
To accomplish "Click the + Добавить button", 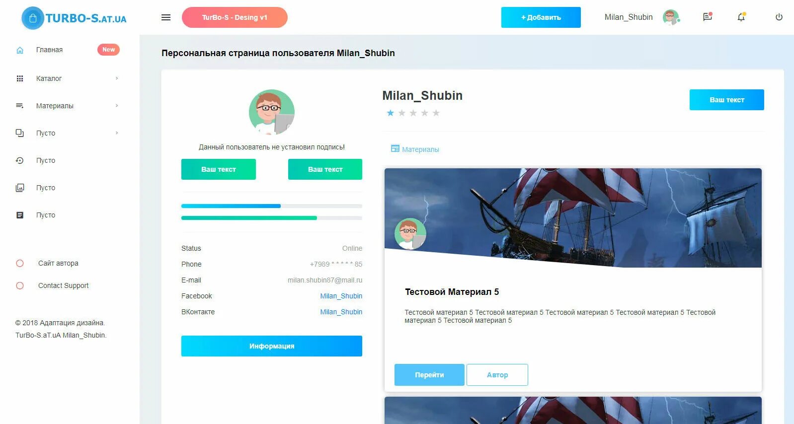I will (x=541, y=17).
